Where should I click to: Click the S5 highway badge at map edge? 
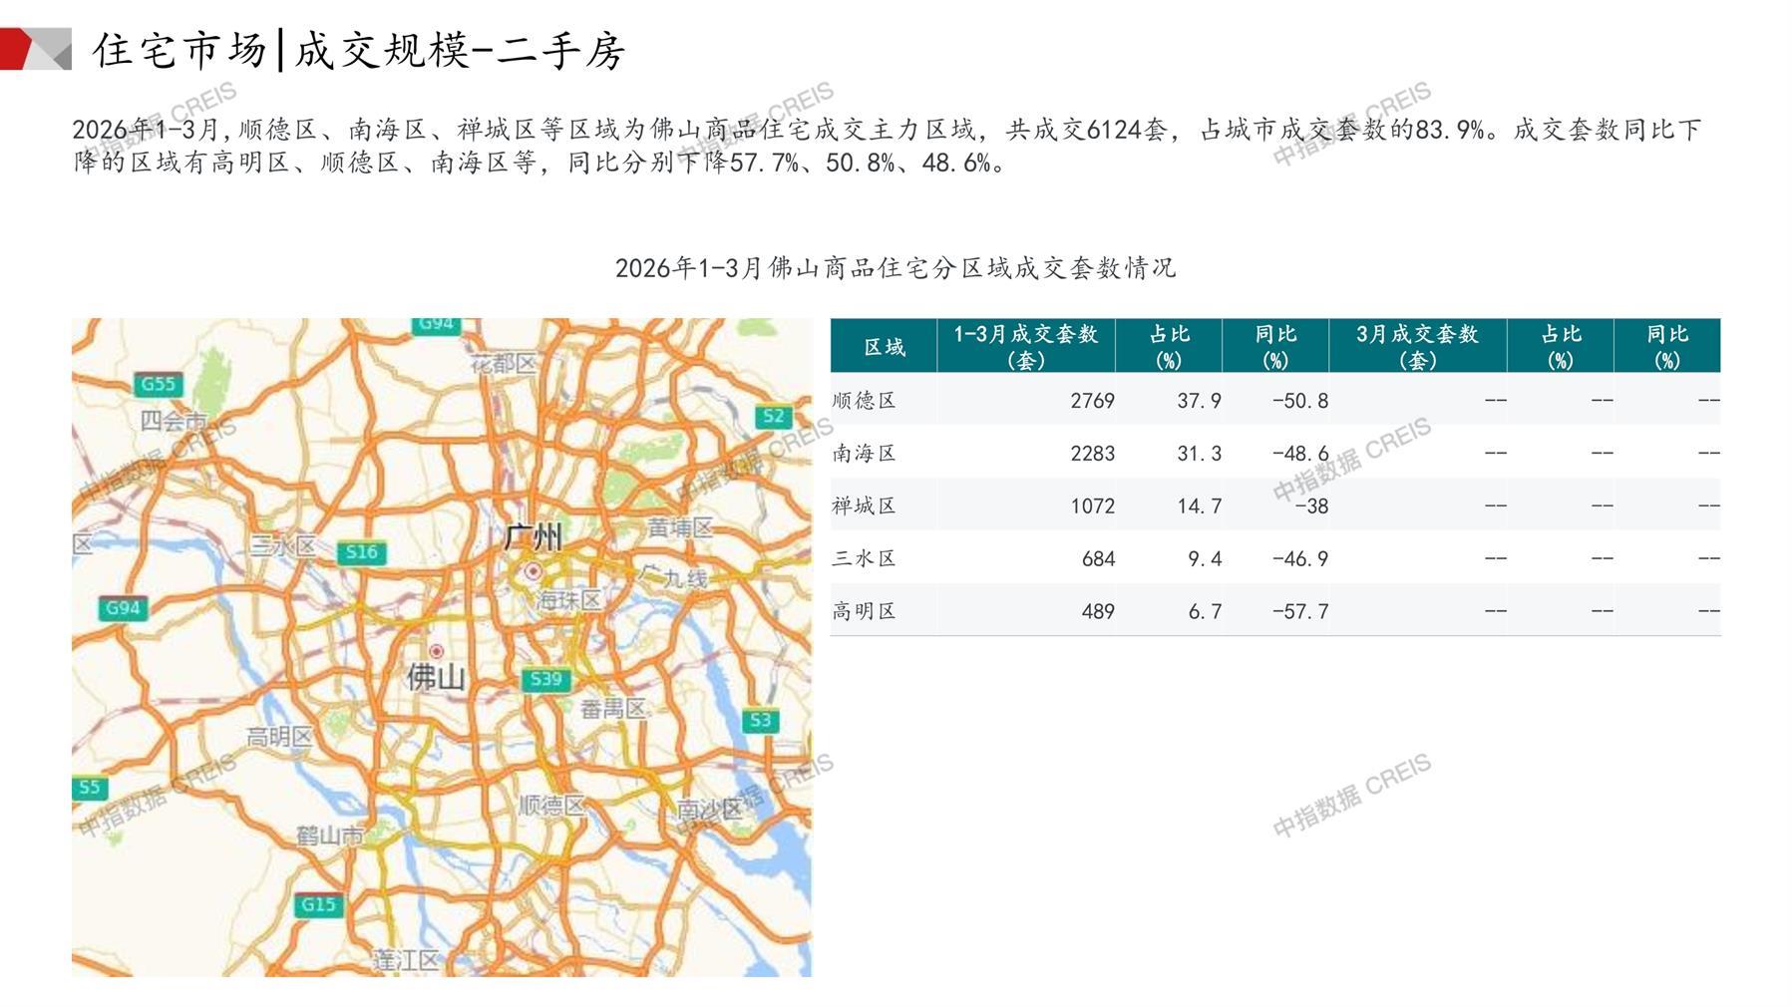click(89, 787)
